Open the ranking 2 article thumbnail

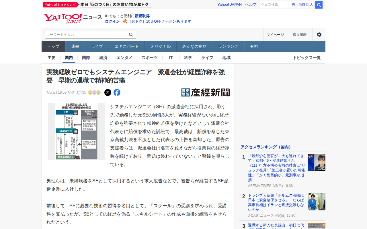pos(317,202)
